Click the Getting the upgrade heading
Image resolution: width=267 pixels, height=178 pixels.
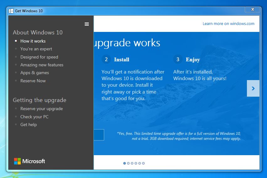(x=40, y=100)
